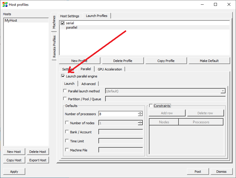Open the GPU Acceleration tab
Screen dimensions: 236x178
pos(110,69)
